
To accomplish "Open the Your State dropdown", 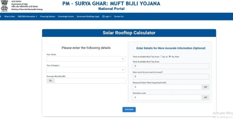I will (86, 59).
